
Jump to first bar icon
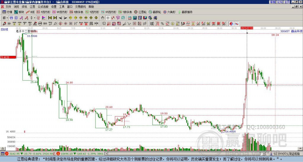tap(50, 18)
